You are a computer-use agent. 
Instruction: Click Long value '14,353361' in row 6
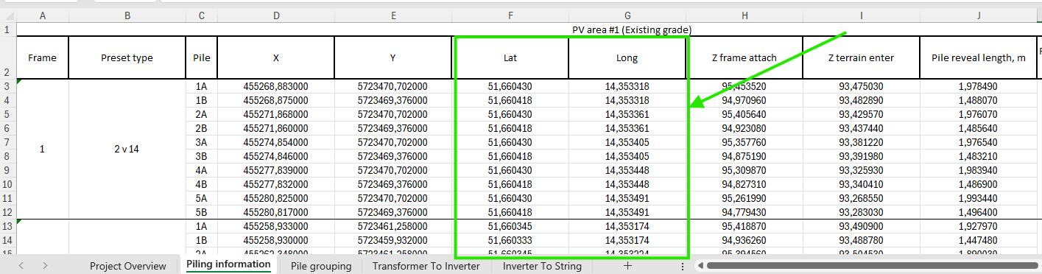(627, 128)
